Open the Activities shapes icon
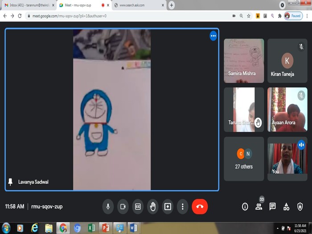The height and width of the screenshot is (234, 312). tap(286, 206)
